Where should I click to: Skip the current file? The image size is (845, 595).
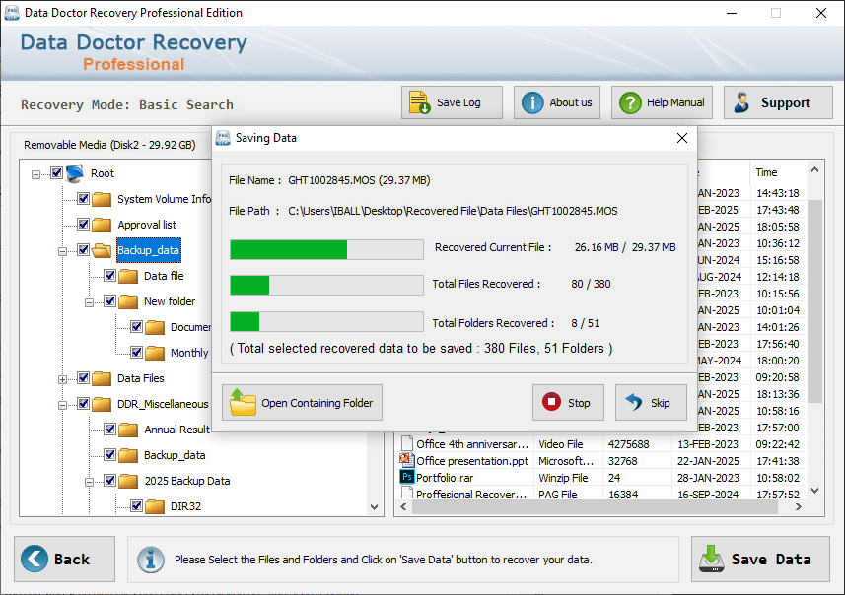[651, 402]
